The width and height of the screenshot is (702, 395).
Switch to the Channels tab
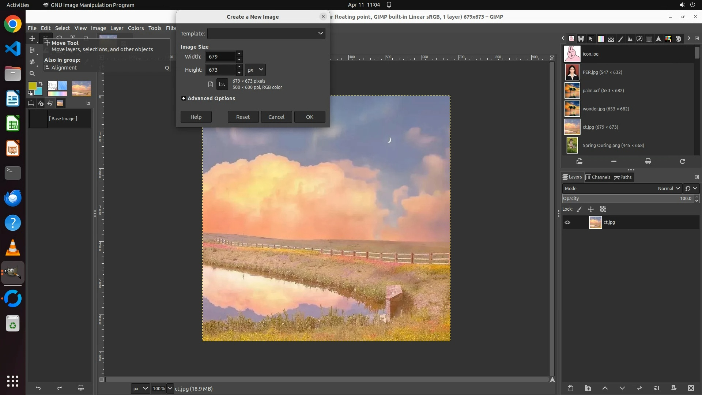pos(598,177)
